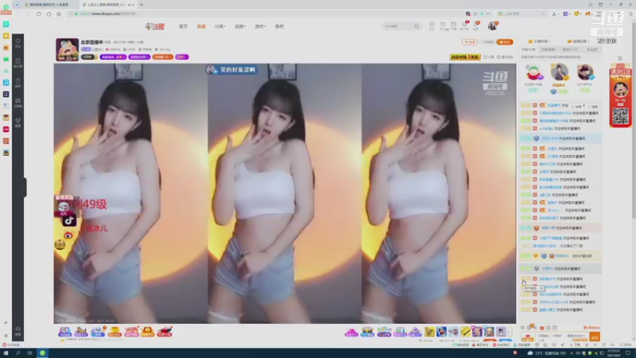Open the first gift icon below video

(65, 332)
